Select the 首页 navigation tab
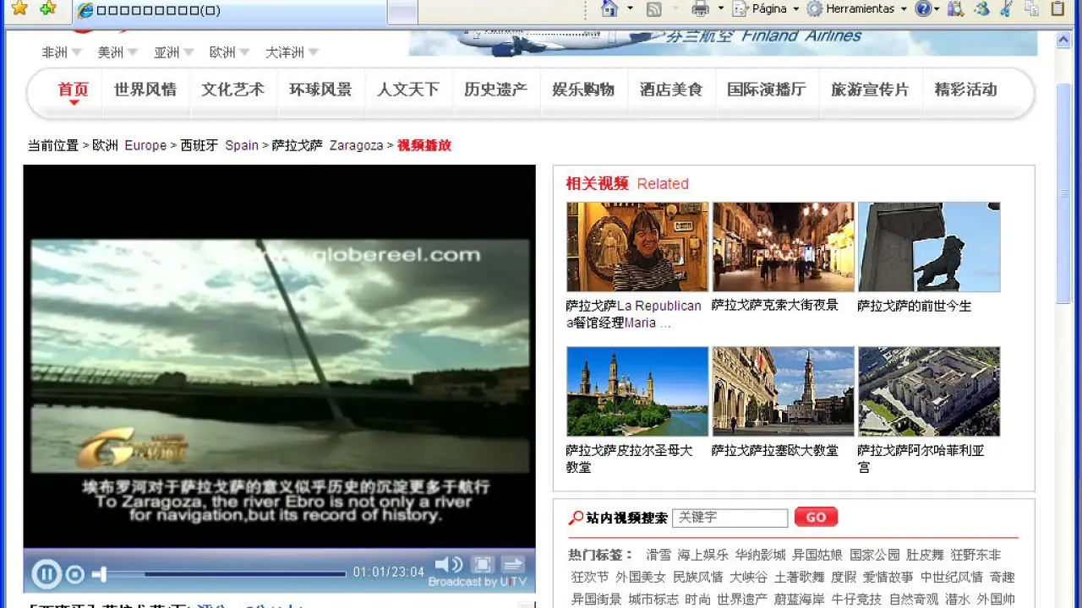 74,90
